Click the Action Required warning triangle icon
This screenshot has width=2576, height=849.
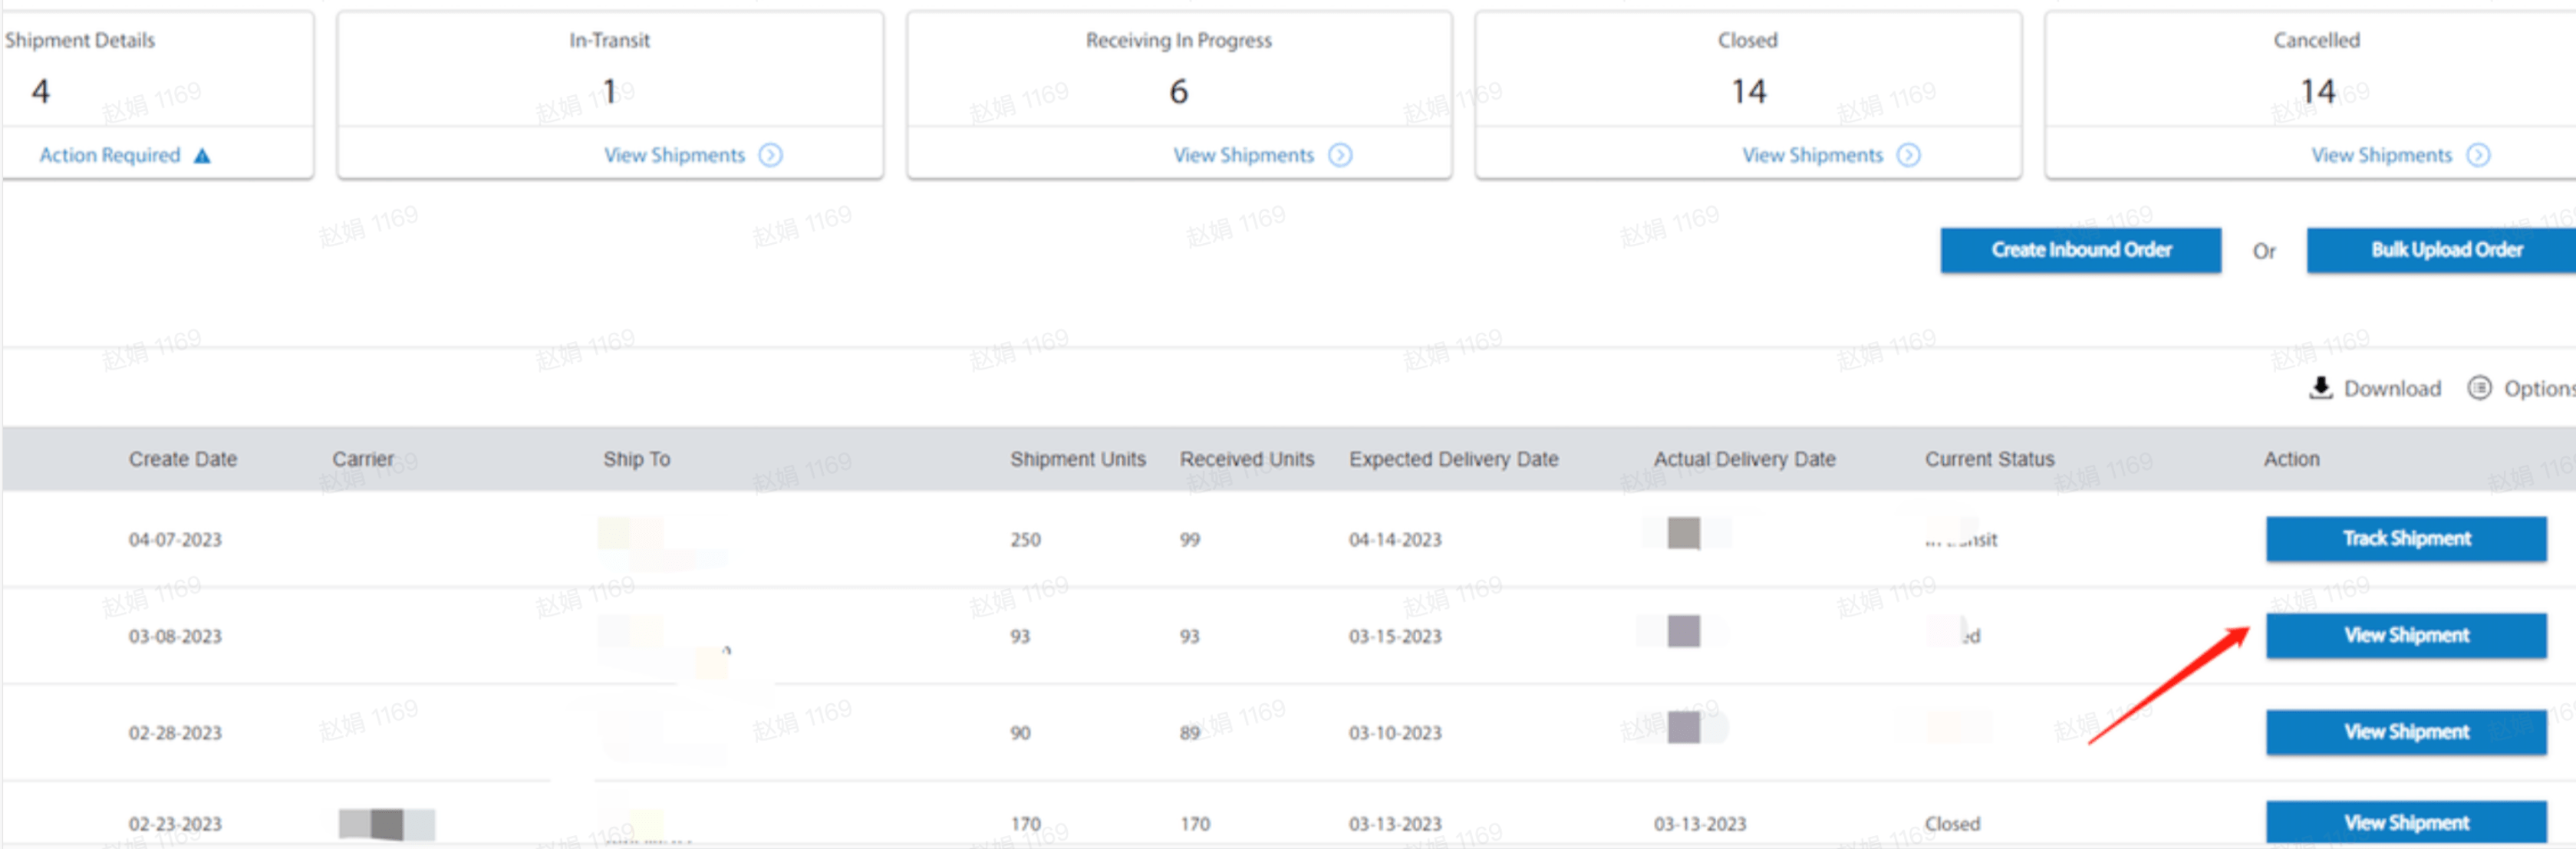[x=202, y=156]
